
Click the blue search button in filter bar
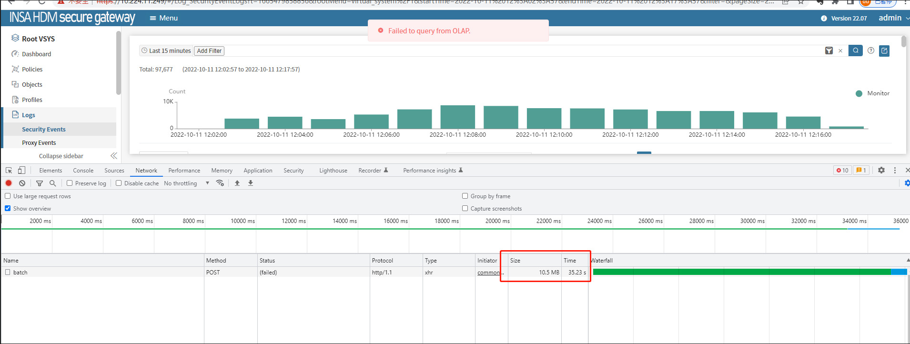(x=855, y=51)
